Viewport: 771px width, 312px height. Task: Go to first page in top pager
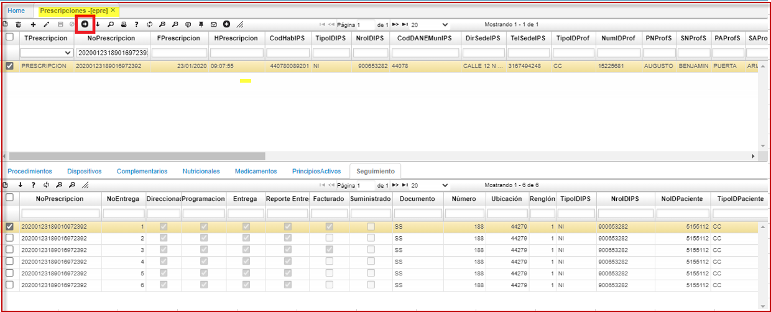[322, 25]
